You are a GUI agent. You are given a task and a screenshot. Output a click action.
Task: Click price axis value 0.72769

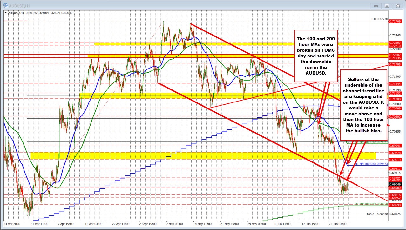click(x=395, y=21)
